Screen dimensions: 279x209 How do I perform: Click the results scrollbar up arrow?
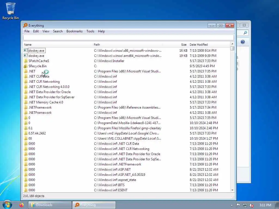click(232, 44)
